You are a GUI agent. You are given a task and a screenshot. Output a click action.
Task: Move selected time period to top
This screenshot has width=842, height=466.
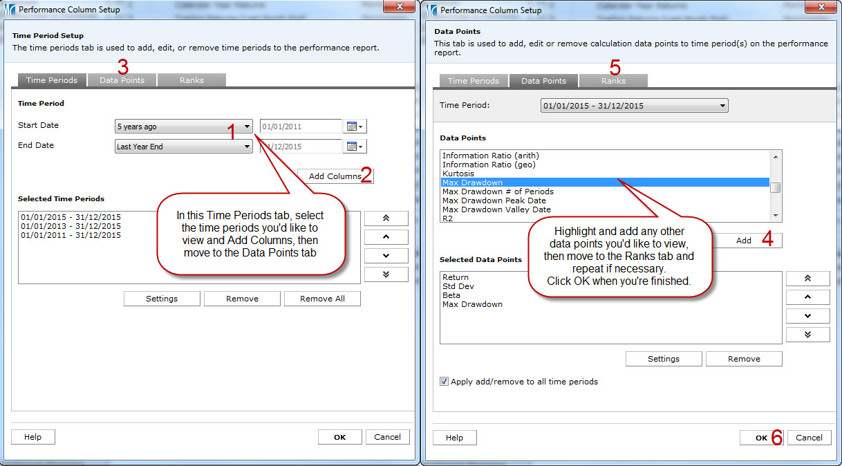click(386, 218)
